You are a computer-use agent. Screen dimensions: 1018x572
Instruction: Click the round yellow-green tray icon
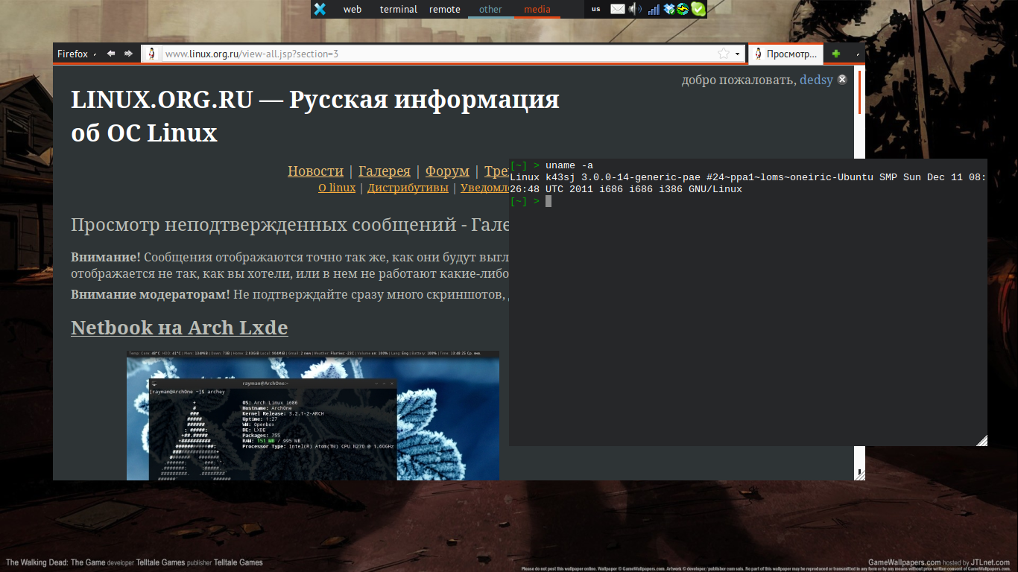point(683,9)
